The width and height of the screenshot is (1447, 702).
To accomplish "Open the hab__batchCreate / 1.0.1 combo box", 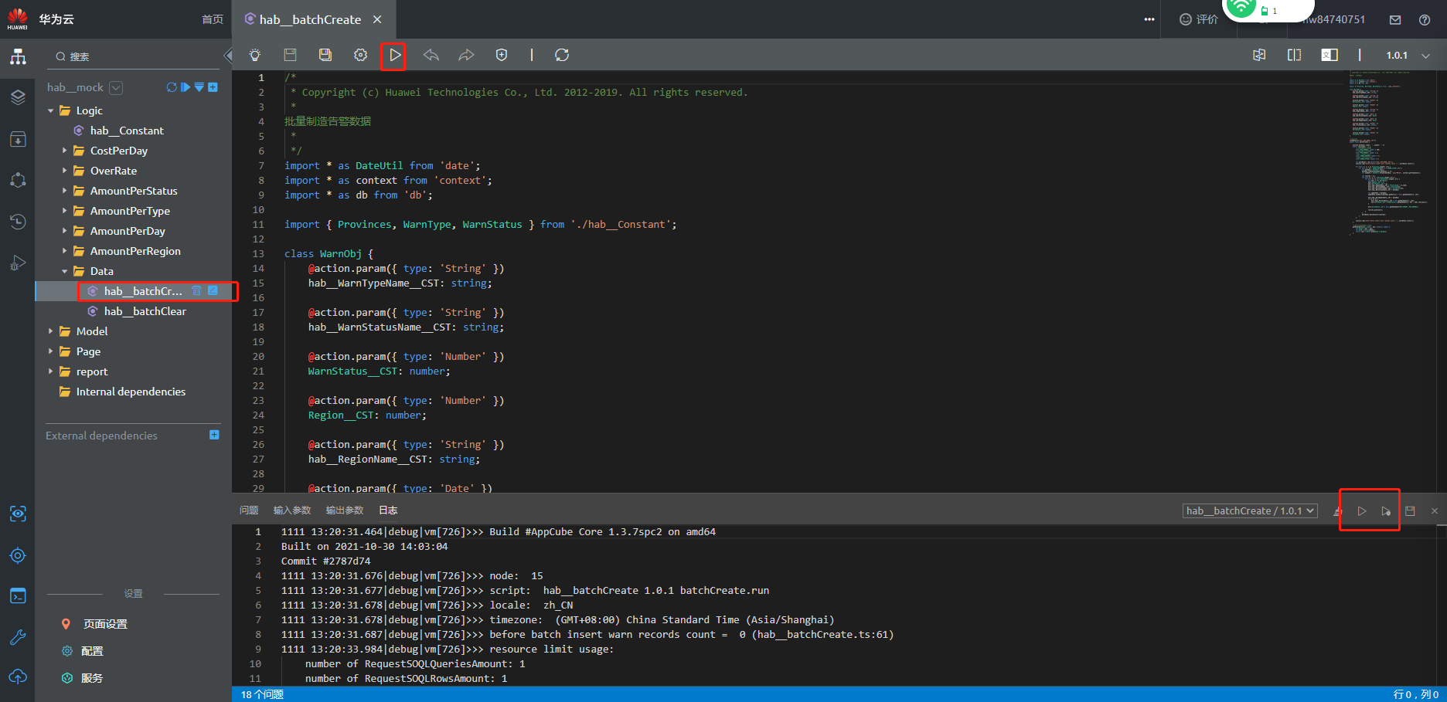I will 1250,510.
